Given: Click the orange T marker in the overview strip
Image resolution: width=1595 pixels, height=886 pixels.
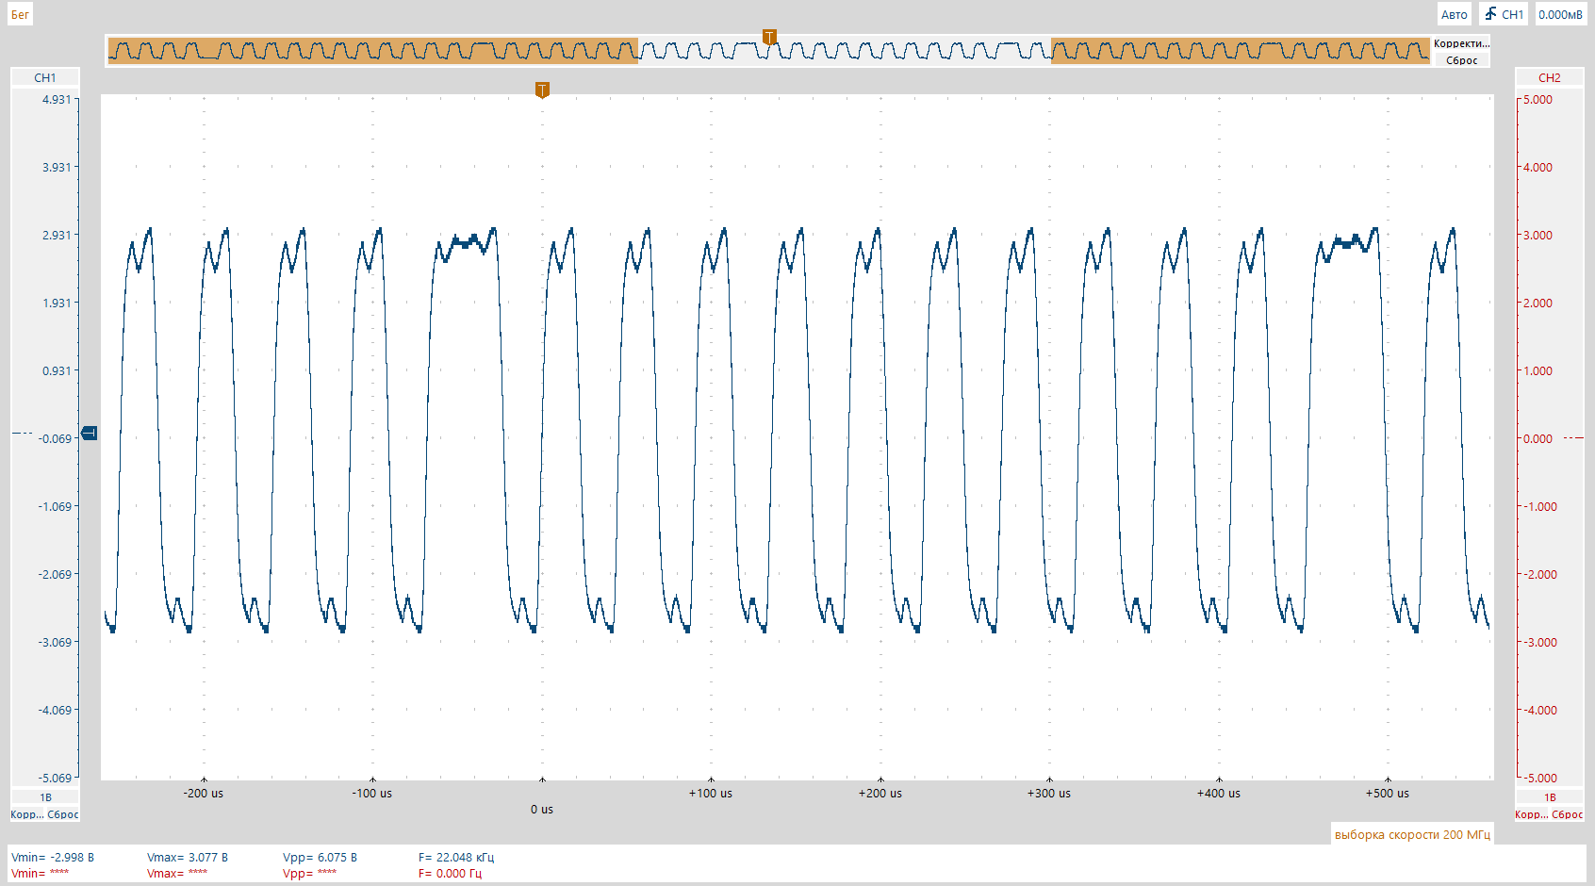Looking at the screenshot, I should coord(769,37).
